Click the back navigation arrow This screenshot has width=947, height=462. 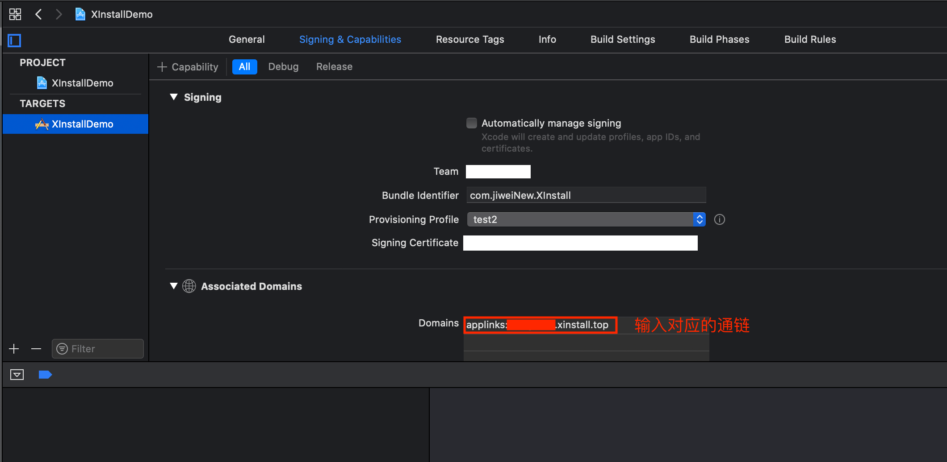pyautogui.click(x=38, y=14)
